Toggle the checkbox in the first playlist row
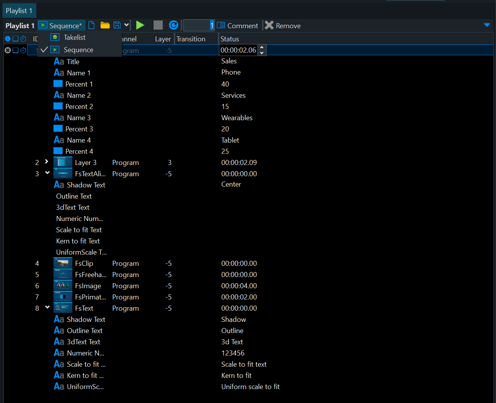The width and height of the screenshot is (496, 403). (x=15, y=50)
